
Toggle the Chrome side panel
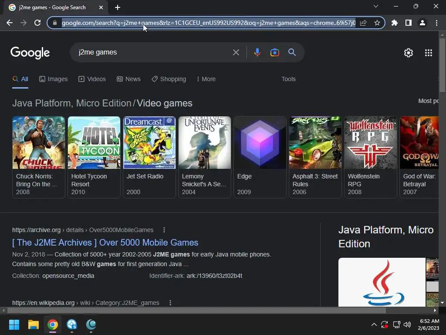[409, 23]
